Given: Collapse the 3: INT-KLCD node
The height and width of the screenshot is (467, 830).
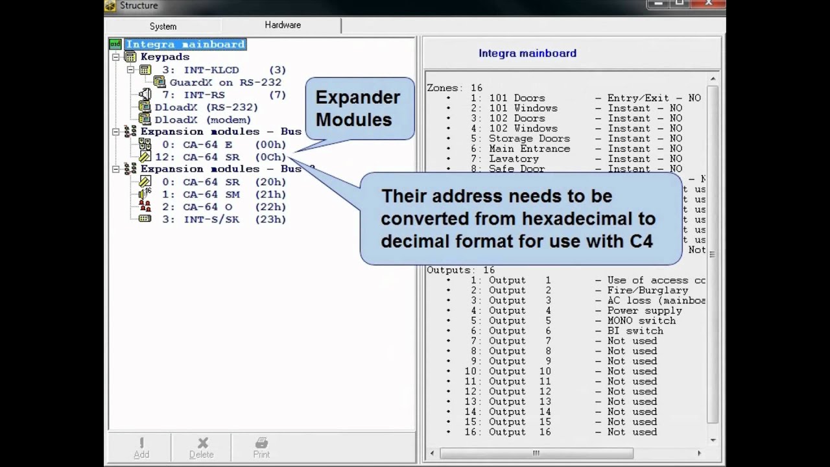Looking at the screenshot, I should click(130, 69).
